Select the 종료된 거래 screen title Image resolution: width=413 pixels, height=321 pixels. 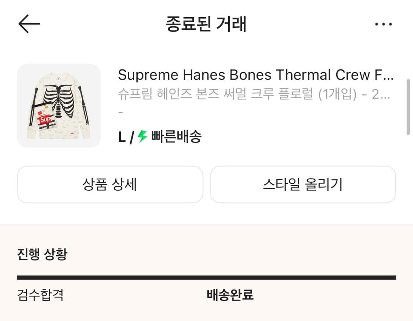pyautogui.click(x=206, y=23)
